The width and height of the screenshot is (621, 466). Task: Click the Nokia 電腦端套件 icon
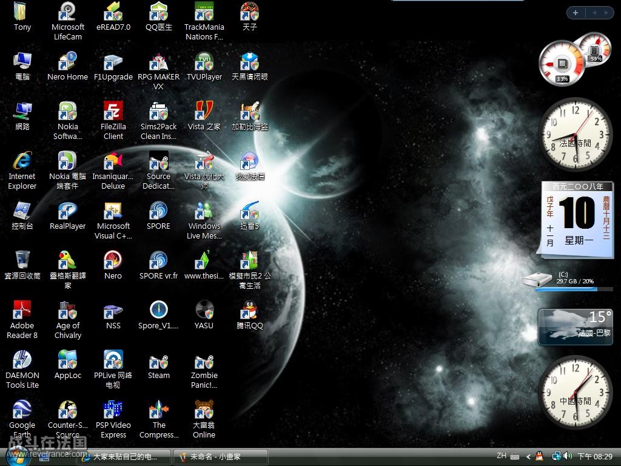click(68, 160)
